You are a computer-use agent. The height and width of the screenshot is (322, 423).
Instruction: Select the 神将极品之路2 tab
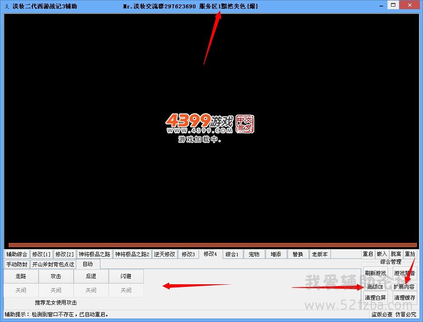point(132,254)
